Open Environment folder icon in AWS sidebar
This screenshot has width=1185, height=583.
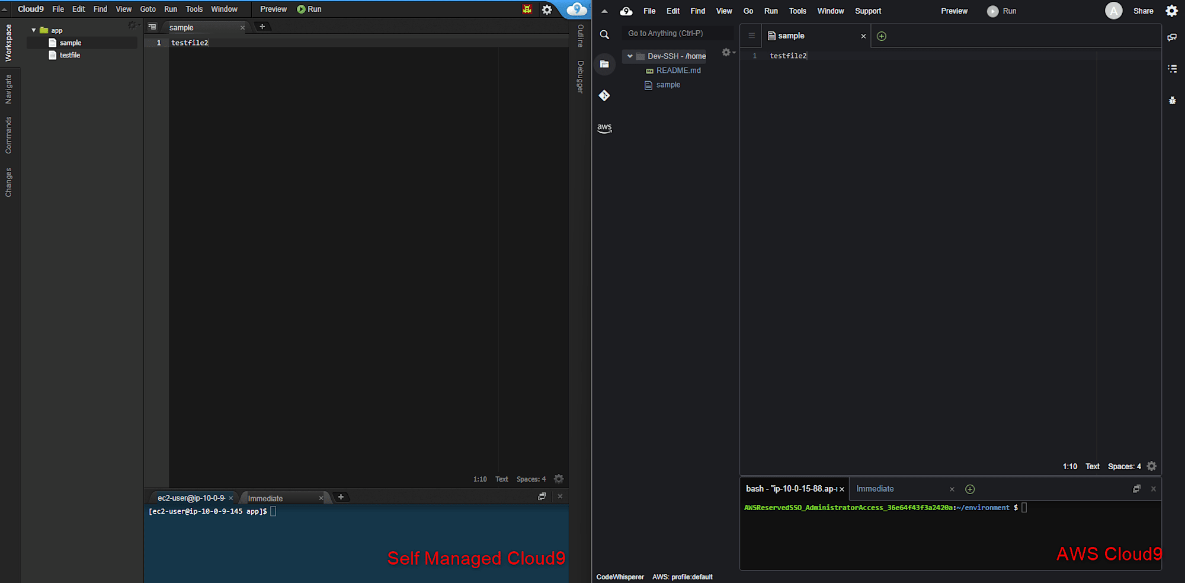(604, 64)
